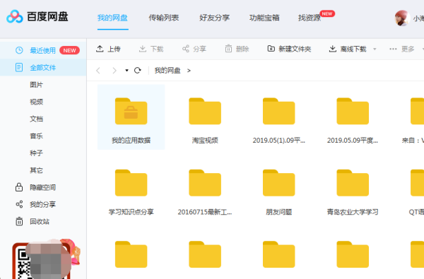
Task: Click the 上传 upload button
Action: click(x=108, y=49)
